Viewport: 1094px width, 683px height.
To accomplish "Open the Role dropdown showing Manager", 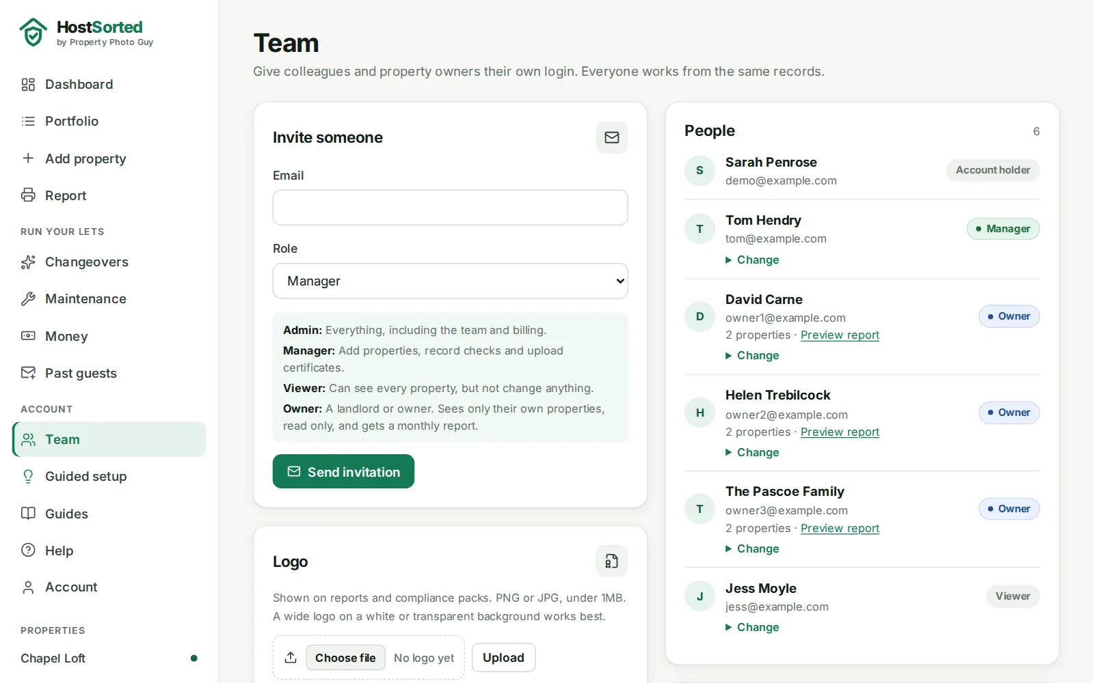I will (450, 281).
